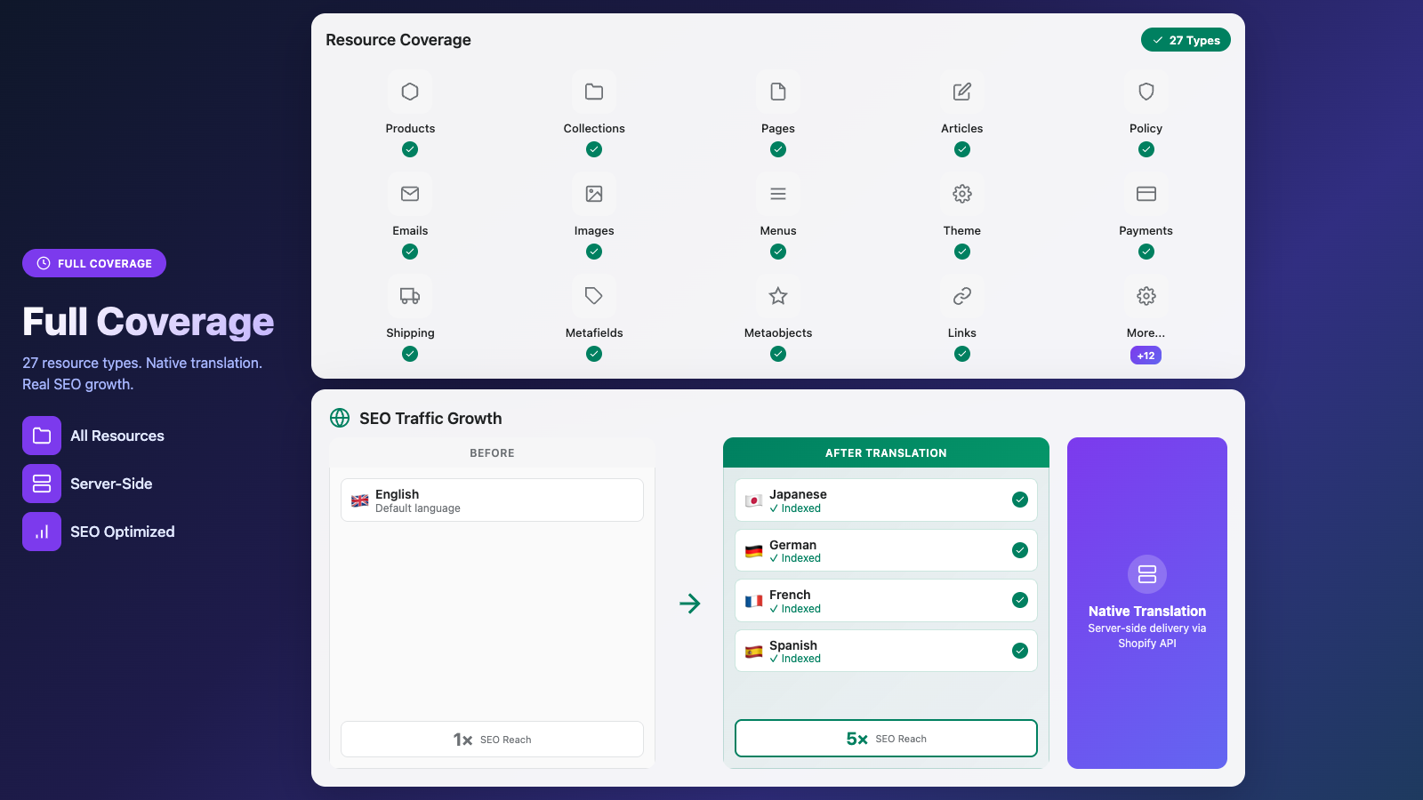The image size is (1423, 800).
Task: Select the English default language row
Action: [492, 500]
